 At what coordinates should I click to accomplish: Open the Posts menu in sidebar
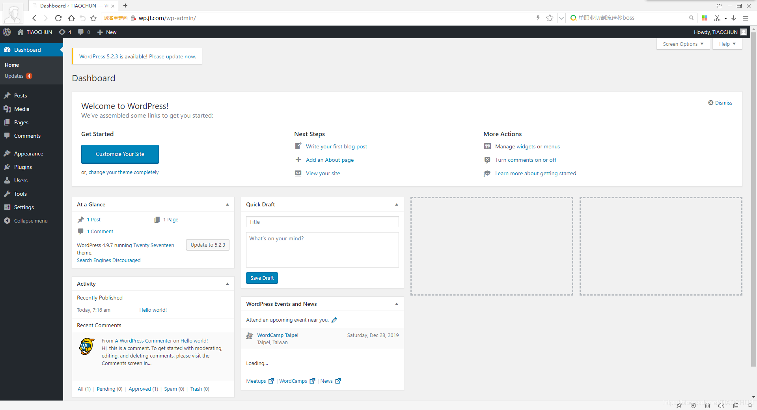[32, 95]
